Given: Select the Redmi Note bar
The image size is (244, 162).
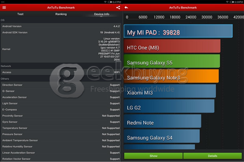Looking at the screenshot, I should pyautogui.click(x=163, y=121).
